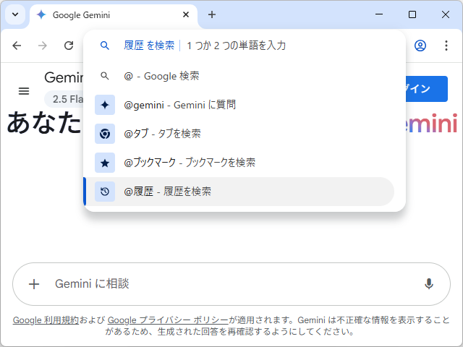Open the Chrome profile account icon

coord(420,46)
